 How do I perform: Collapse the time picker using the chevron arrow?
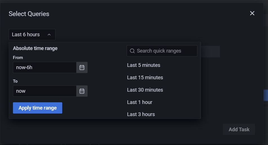(49, 35)
